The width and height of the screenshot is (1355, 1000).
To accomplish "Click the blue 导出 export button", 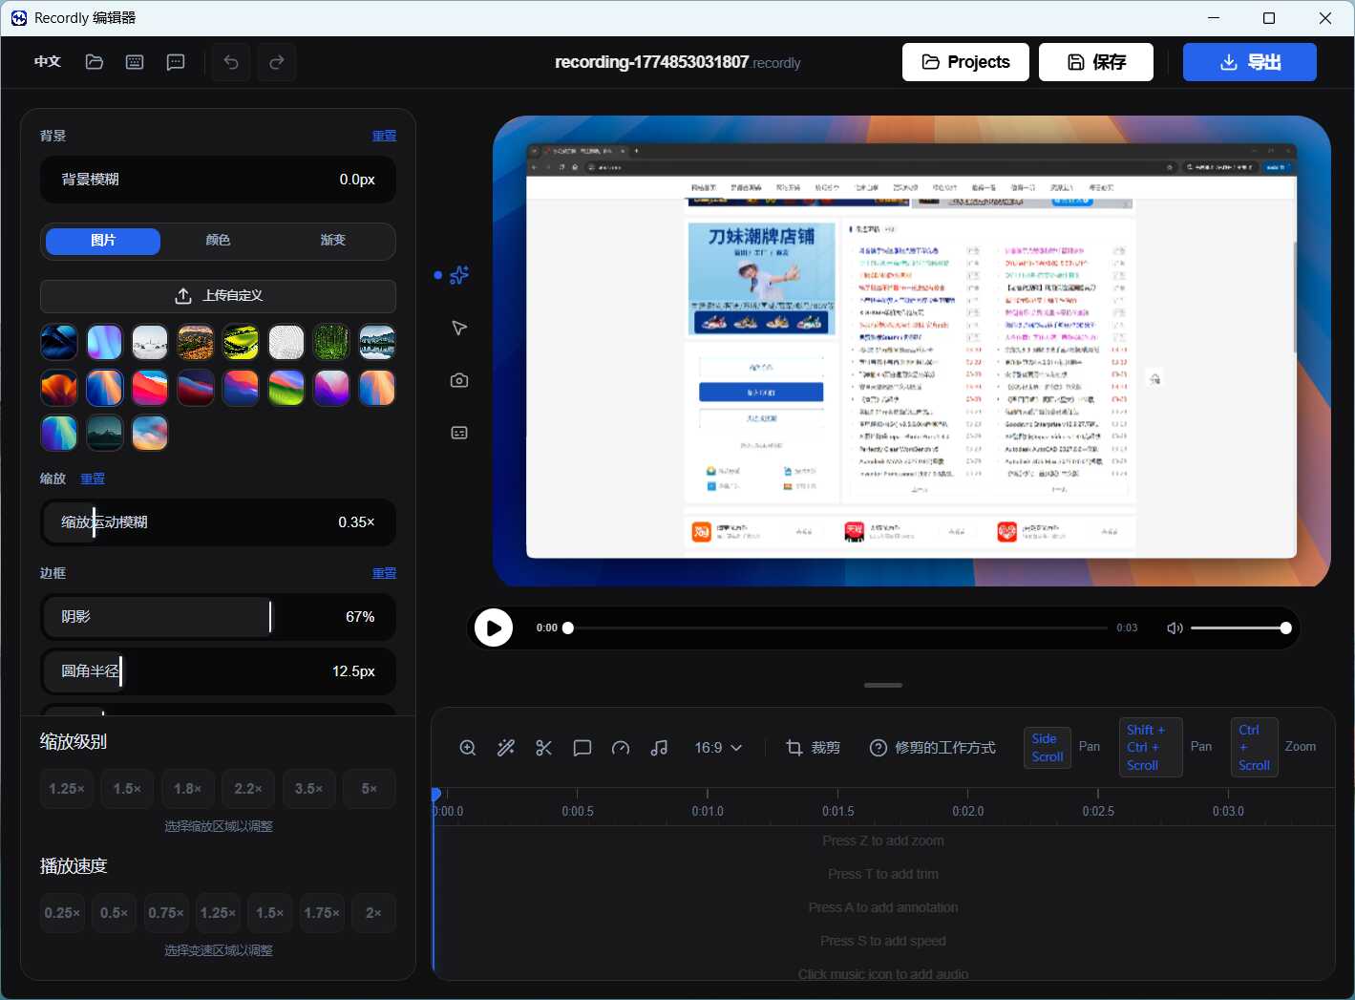I will click(x=1249, y=62).
